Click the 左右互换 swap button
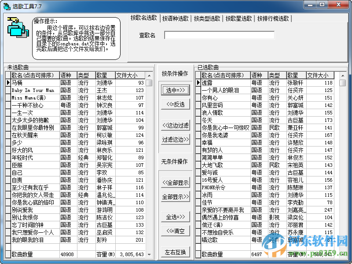Screen dimensions: 352x264 coord(176,252)
